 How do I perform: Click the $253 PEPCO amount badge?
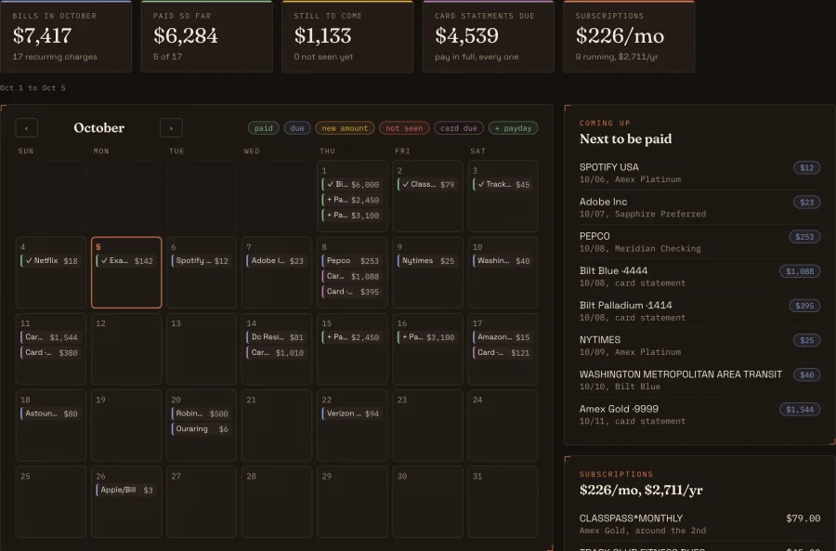804,237
